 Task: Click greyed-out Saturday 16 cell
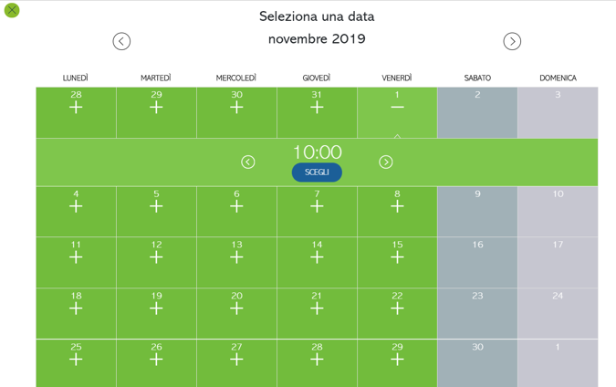click(477, 263)
